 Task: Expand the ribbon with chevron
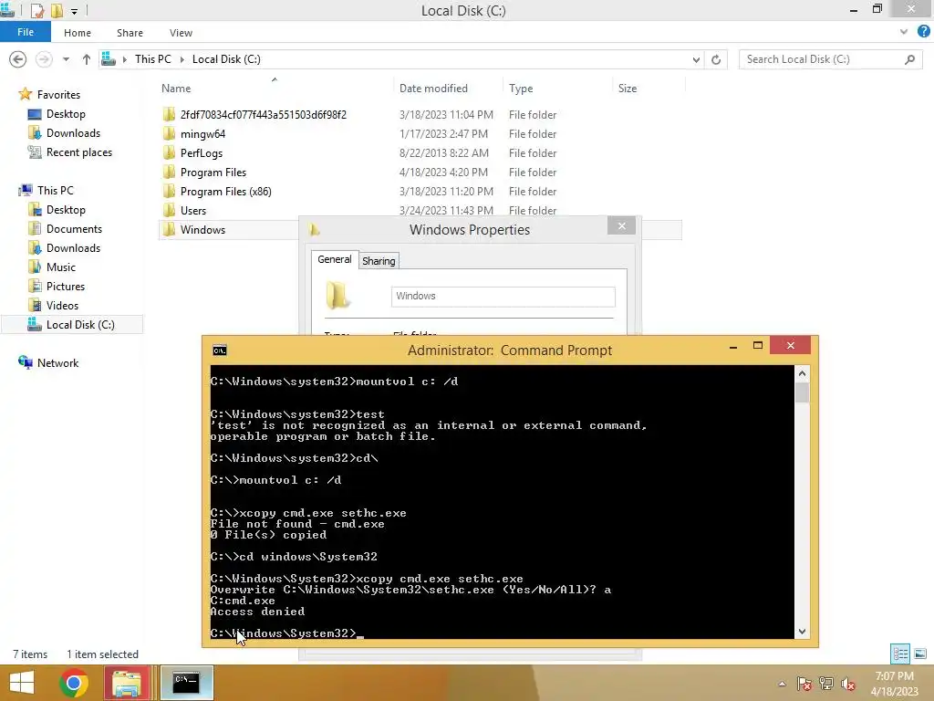(904, 32)
